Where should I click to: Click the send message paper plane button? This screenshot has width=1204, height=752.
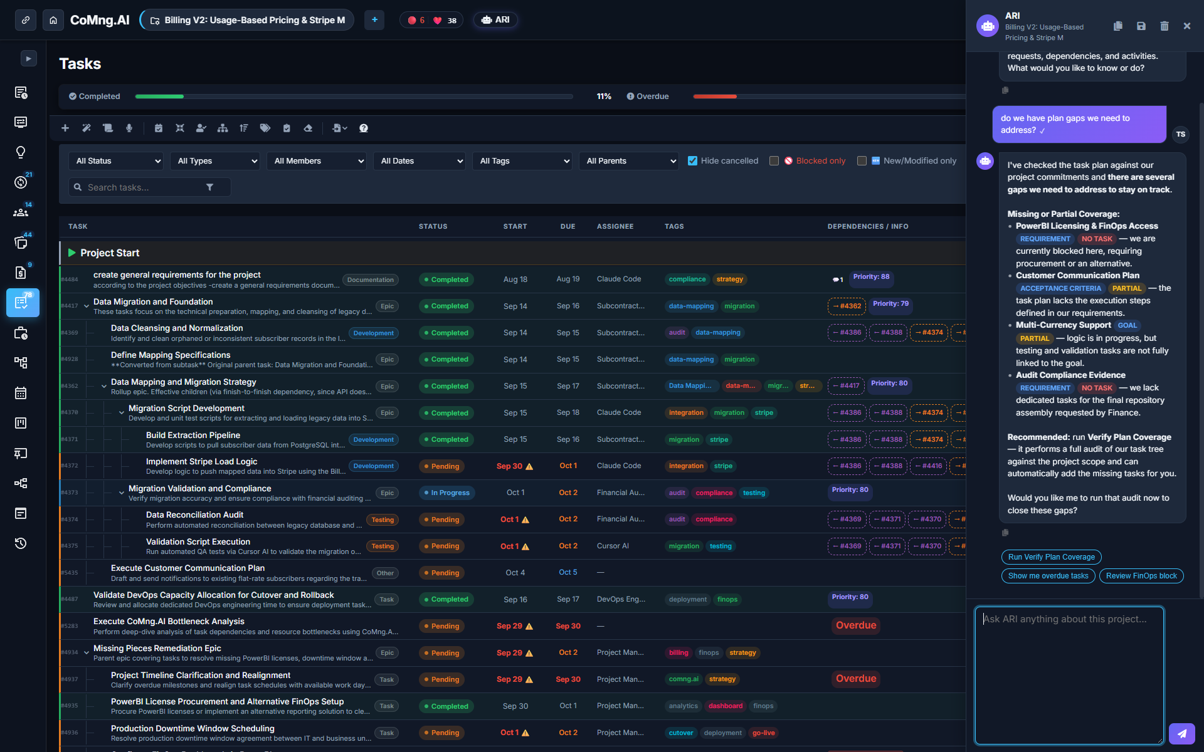pyautogui.click(x=1182, y=733)
